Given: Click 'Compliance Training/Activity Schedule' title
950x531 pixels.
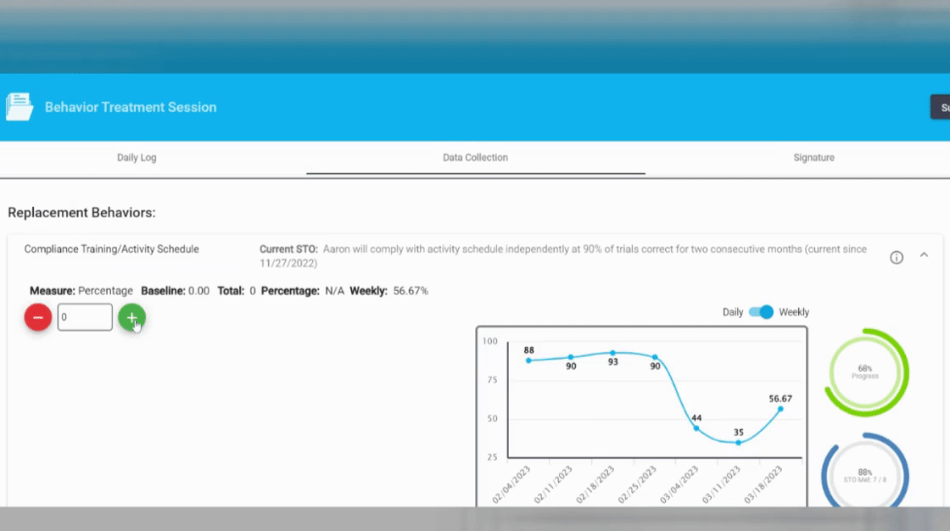Looking at the screenshot, I should click(111, 249).
